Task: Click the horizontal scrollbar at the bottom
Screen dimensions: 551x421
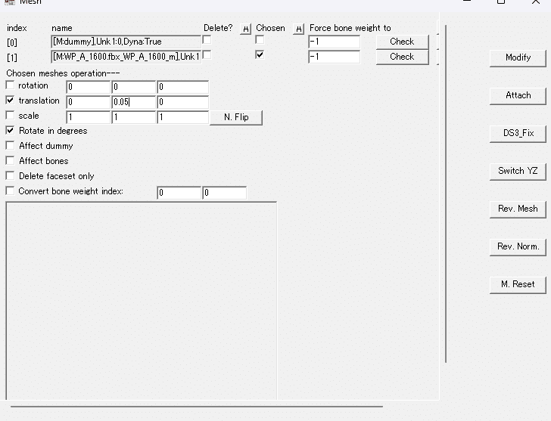Action: tap(197, 407)
